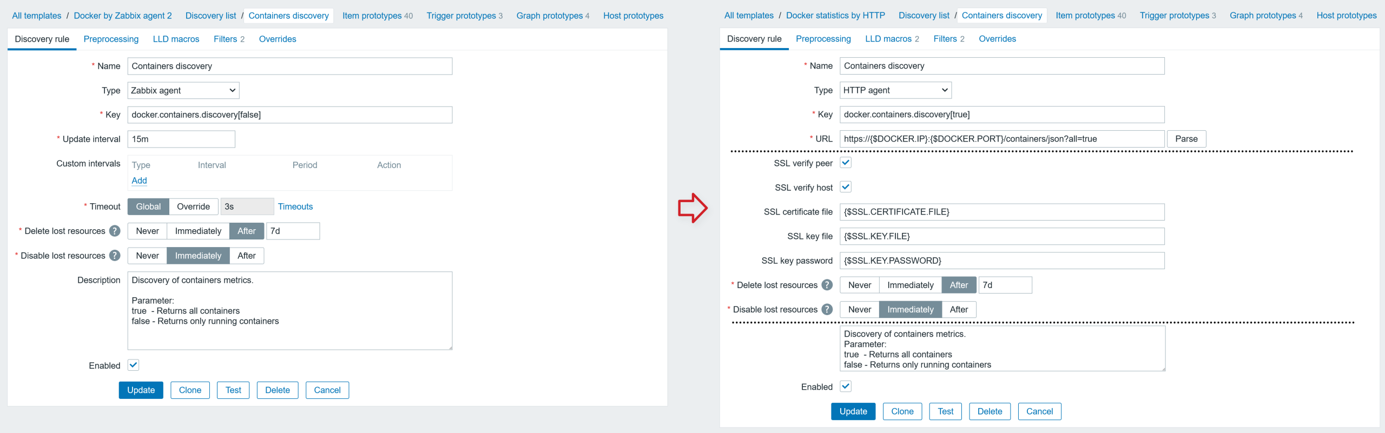The image size is (1385, 433).
Task: Open Docker statistics by HTTP breadcrumb link
Action: (x=835, y=16)
